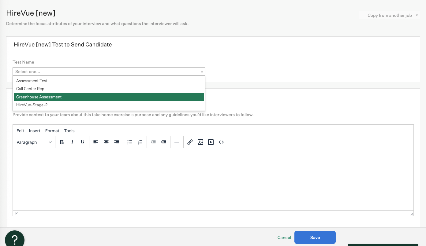The width and height of the screenshot is (426, 246).
Task: Increase paragraph indent
Action: click(164, 142)
